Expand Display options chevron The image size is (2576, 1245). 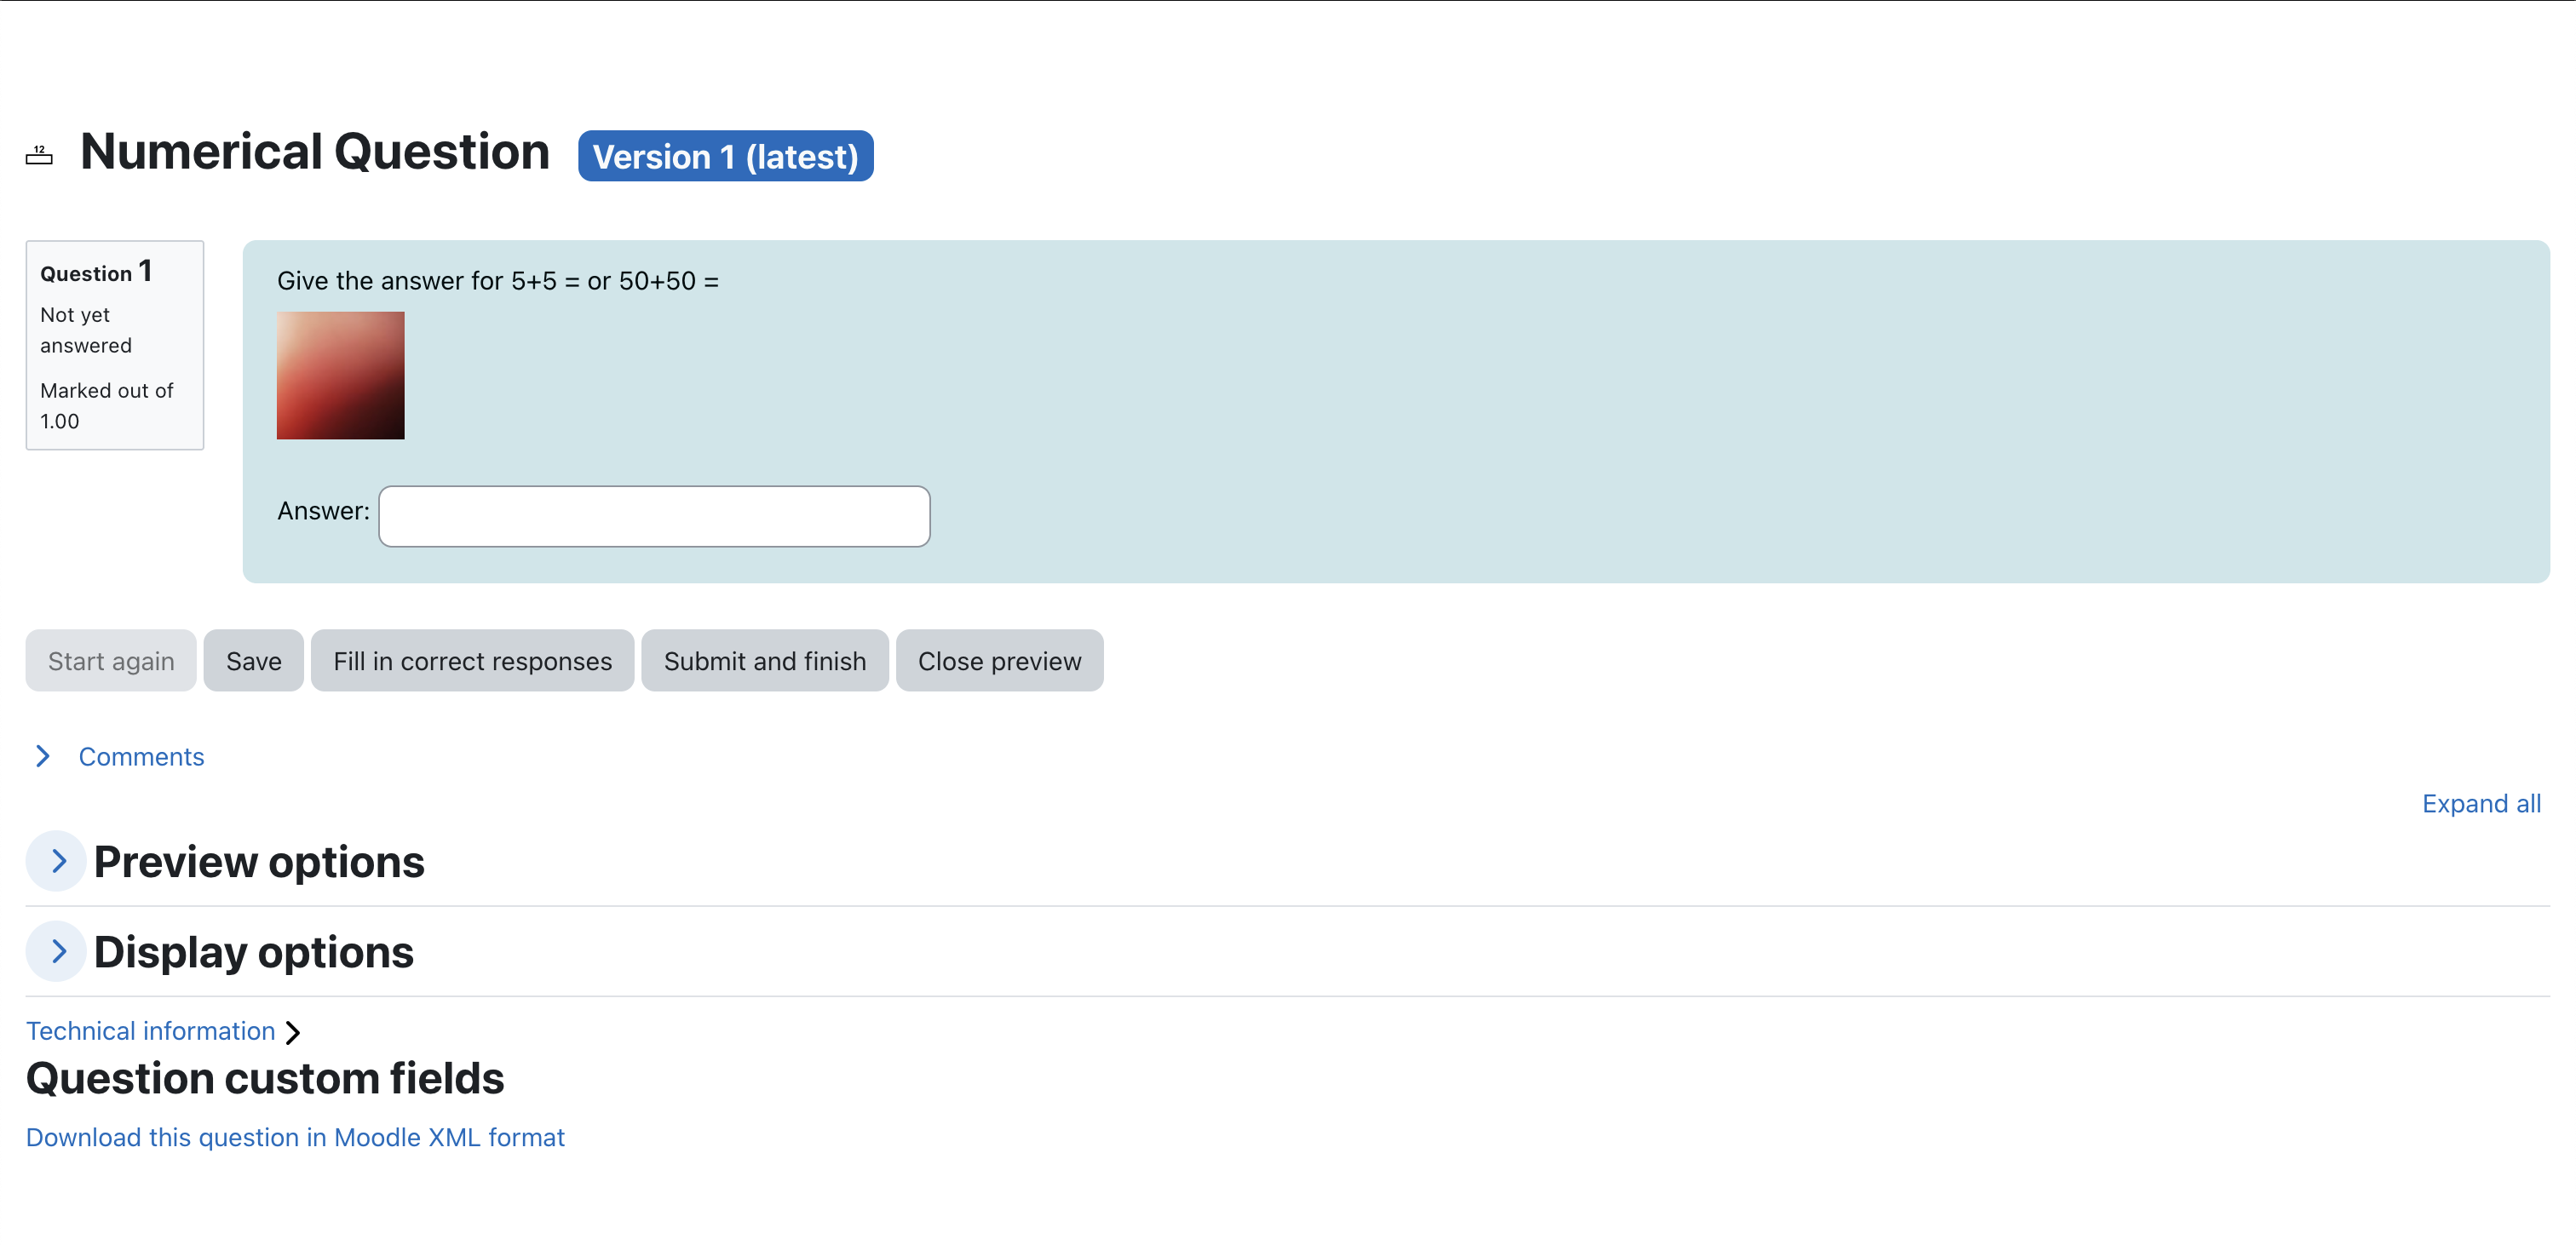coord(56,951)
